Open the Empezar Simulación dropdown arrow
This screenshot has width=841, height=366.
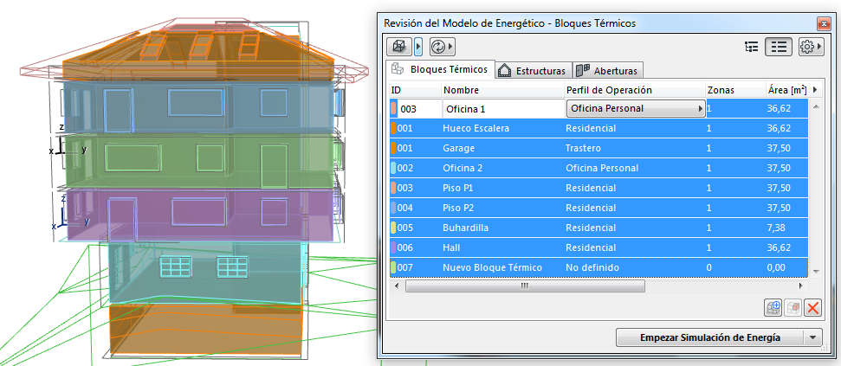pyautogui.click(x=813, y=337)
